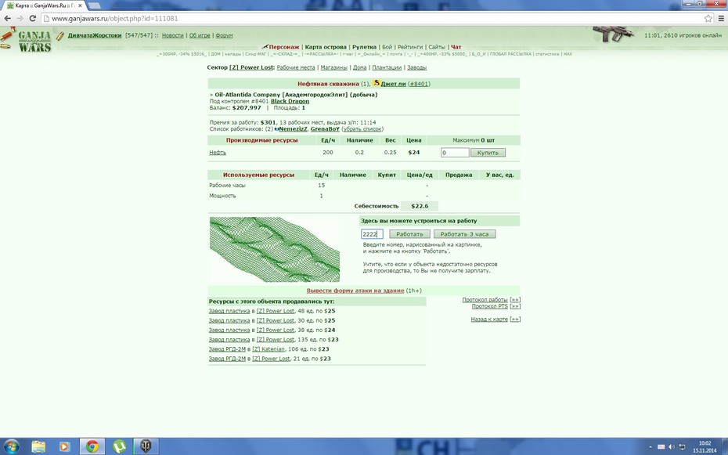Open World of Tanks from the taskbar
Screen dimensions: 728x455
coord(146,446)
